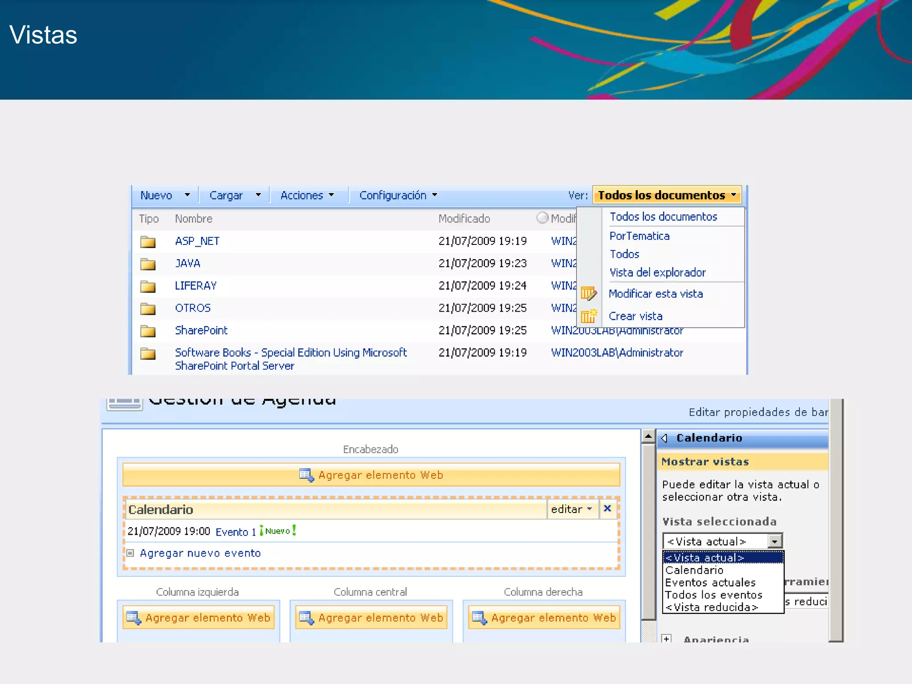Click the Agregar nuevo evento bullet icon

(130, 553)
